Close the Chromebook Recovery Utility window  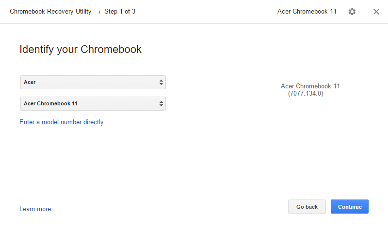click(376, 12)
